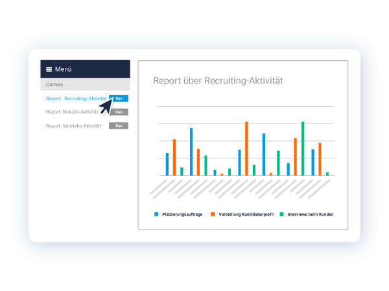Image resolution: width=389 pixels, height=291 pixels.
Task: Open the Report: Vertriebs-Aktivität entry
Action: pos(73,125)
